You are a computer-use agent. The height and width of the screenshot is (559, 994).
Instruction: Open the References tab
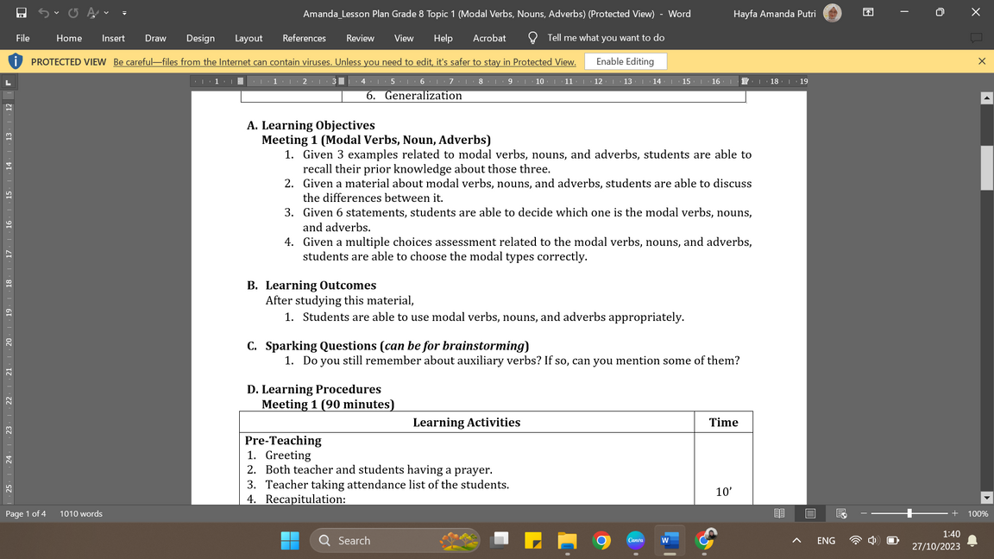click(304, 38)
